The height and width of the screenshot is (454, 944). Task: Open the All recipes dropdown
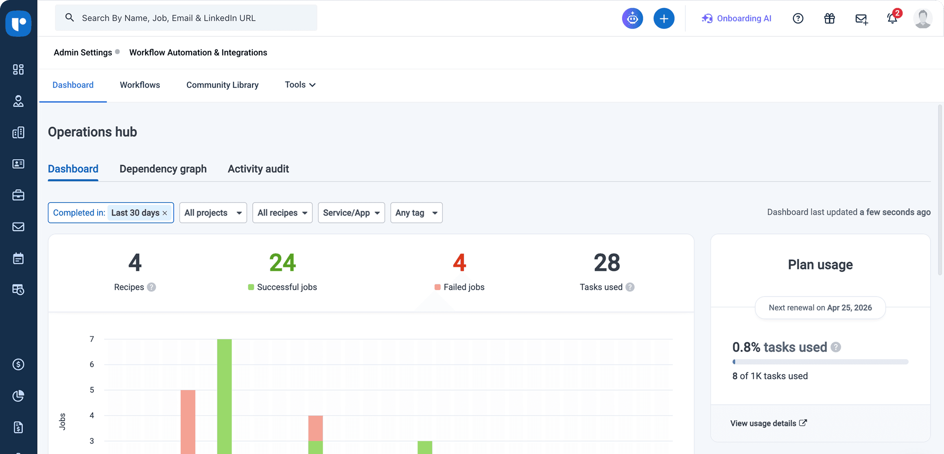282,213
